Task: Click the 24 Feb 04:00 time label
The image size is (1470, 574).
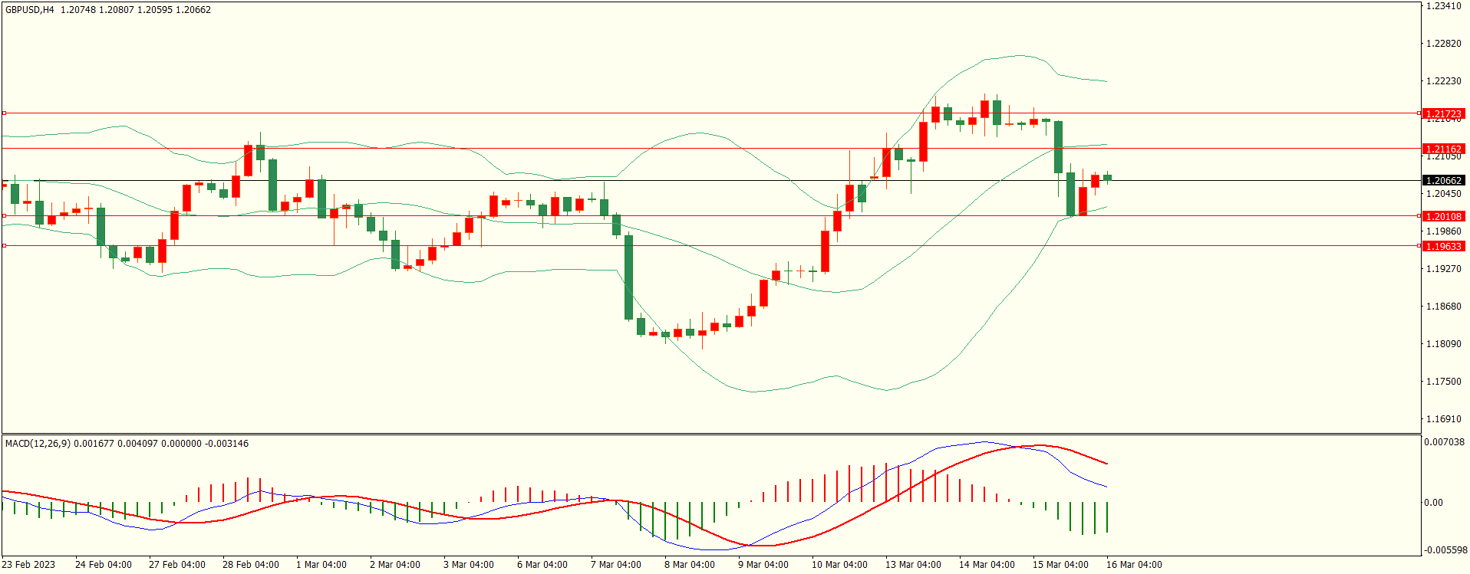Action: [x=104, y=565]
